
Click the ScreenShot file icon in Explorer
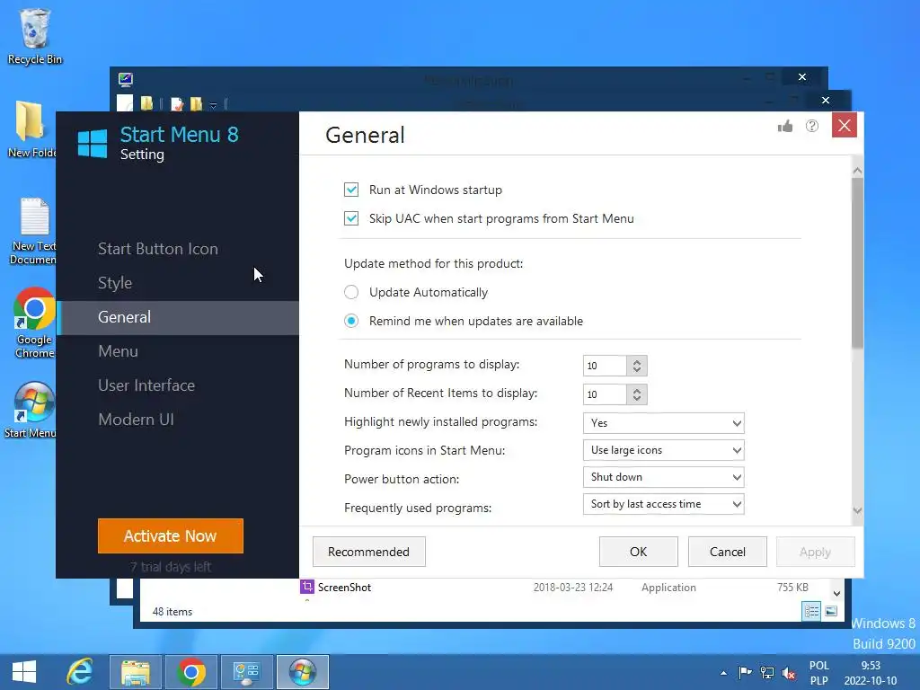tap(307, 586)
